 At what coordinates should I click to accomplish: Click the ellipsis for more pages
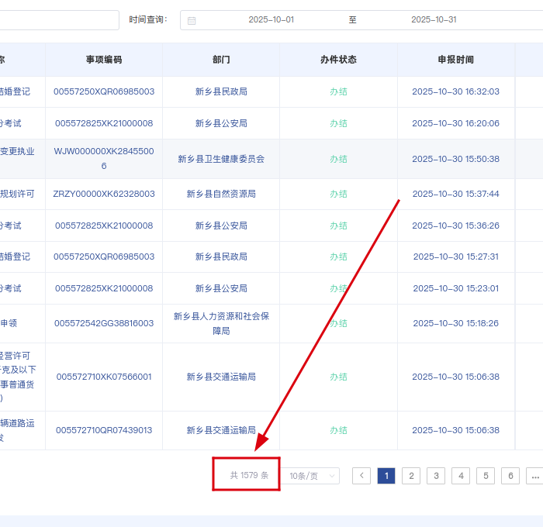point(534,476)
